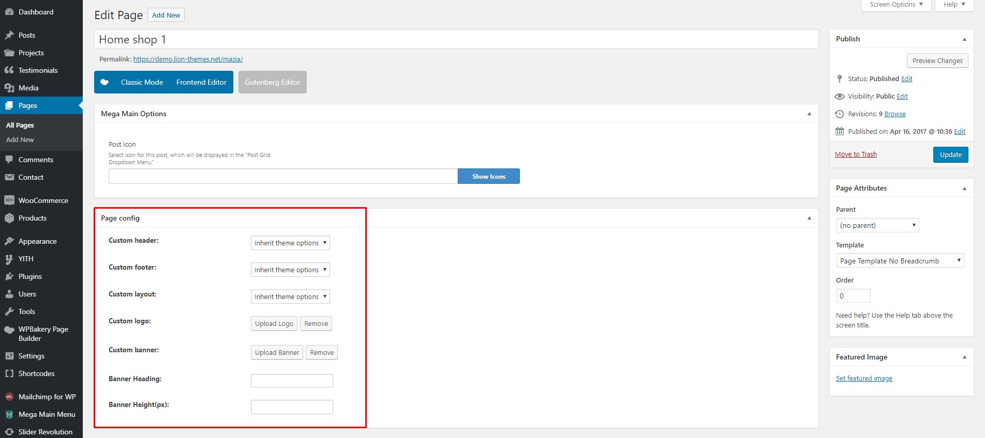The height and width of the screenshot is (438, 985).
Task: Click the Plugins plug icon
Action: tap(9, 276)
